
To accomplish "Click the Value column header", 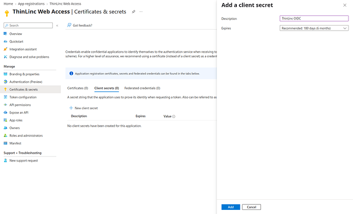I will 167,116.
